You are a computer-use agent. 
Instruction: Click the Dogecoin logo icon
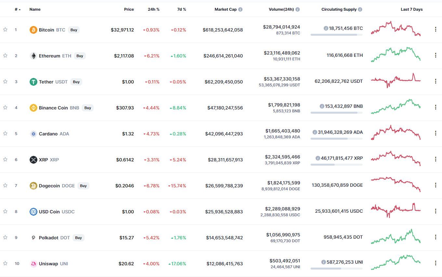[33, 186]
